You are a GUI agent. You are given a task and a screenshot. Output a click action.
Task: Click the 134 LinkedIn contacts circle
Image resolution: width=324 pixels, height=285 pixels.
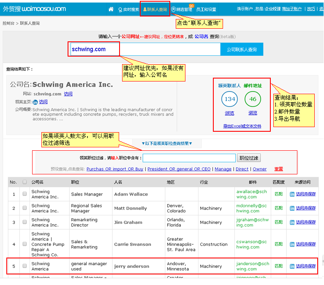[x=229, y=99]
